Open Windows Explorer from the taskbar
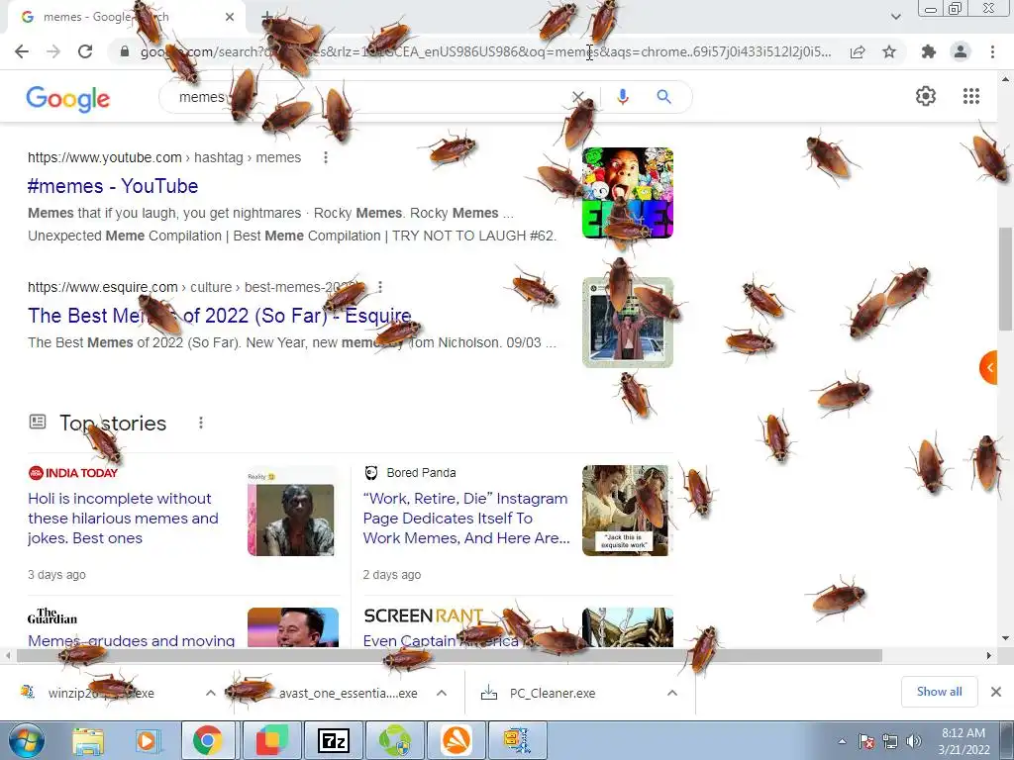1014x760 pixels. 88,740
